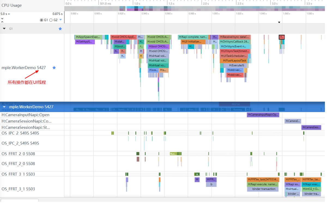Screen dimensions: 327x204
Task: Click the black triangle flag marker on ruler
Action: (279, 22)
